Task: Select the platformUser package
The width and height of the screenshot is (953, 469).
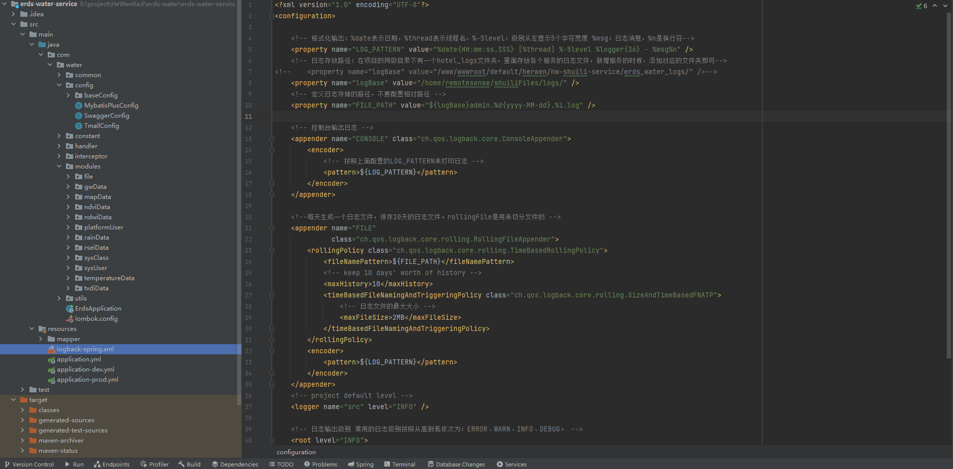Action: [x=104, y=227]
